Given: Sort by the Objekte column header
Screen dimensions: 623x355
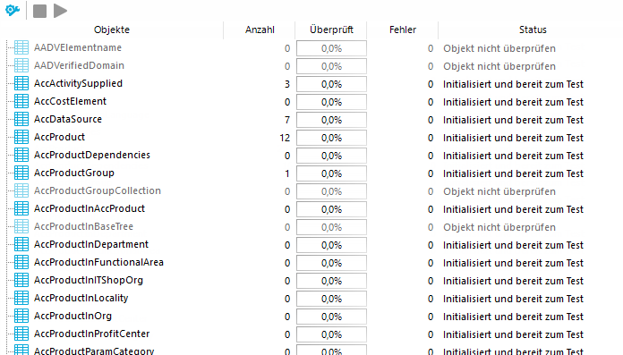Looking at the screenshot, I should [x=112, y=30].
